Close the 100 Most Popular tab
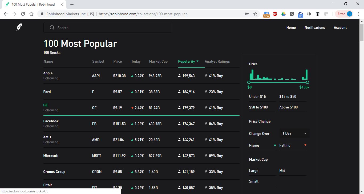Viewport: 364px width, 194px height. click(62, 5)
